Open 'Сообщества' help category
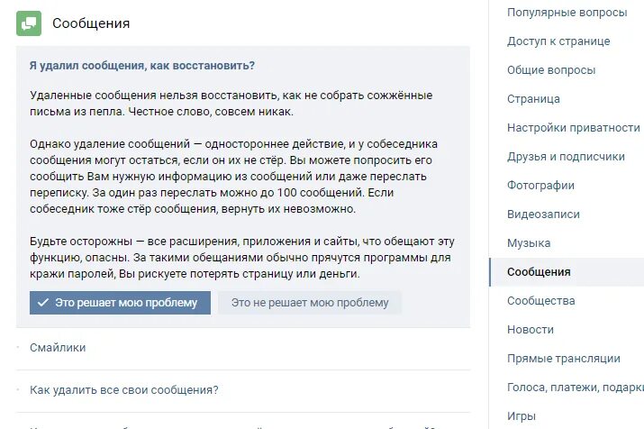Image resolution: width=644 pixels, height=429 pixels. pyautogui.click(x=540, y=301)
